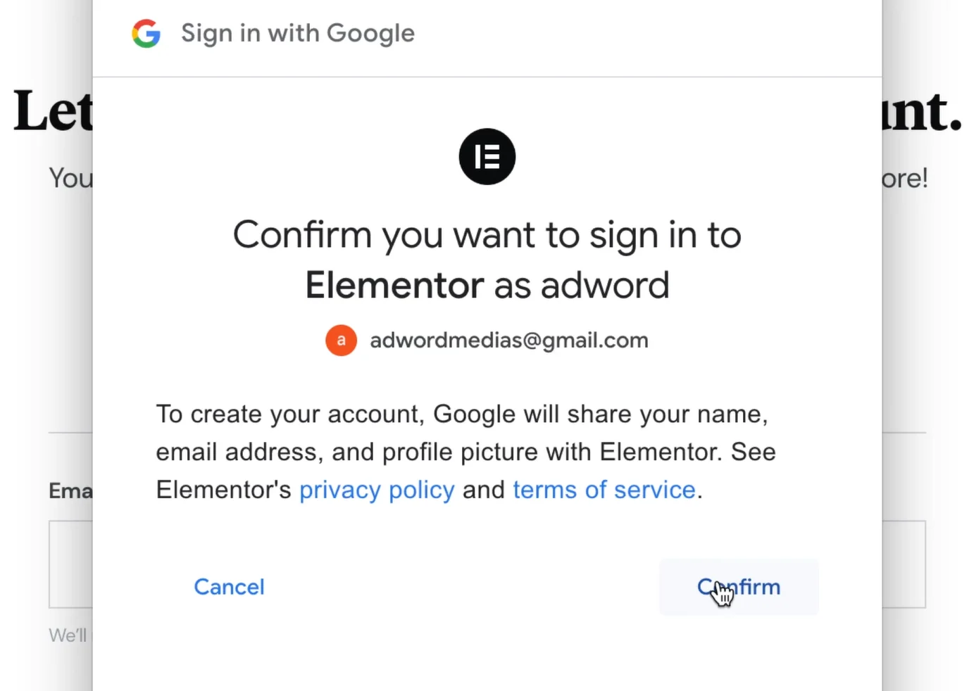Click the Google branding in top-left corner

(x=146, y=33)
